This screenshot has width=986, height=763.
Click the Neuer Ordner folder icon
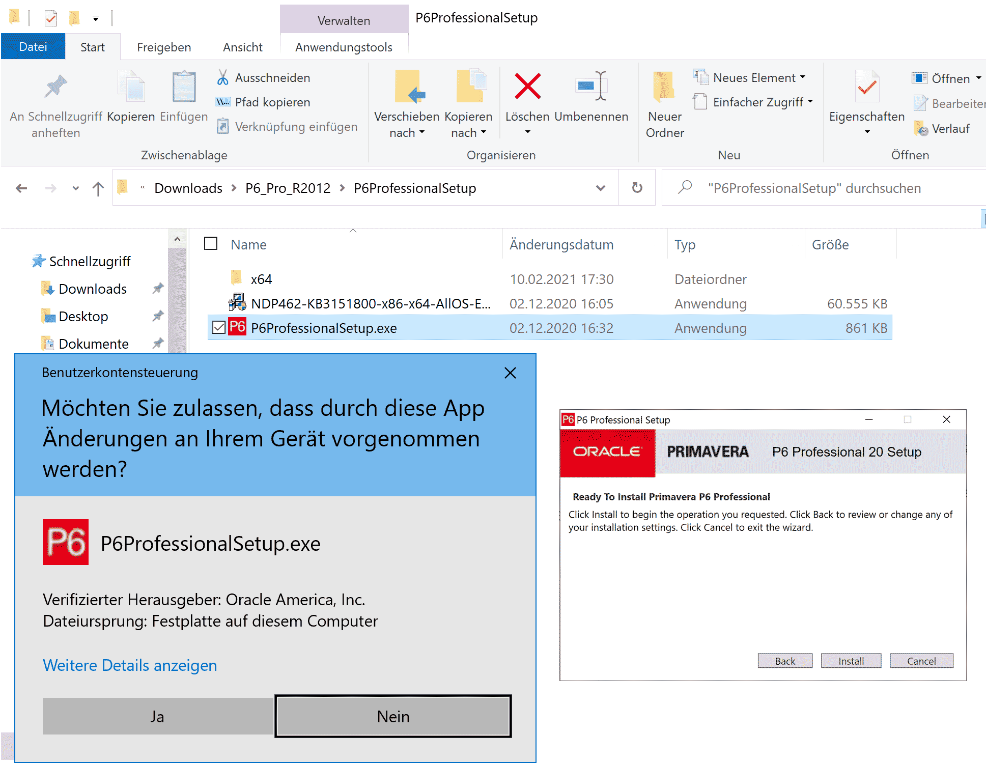(x=664, y=86)
